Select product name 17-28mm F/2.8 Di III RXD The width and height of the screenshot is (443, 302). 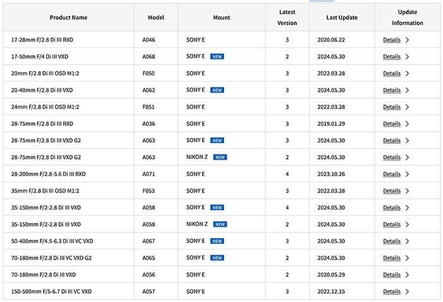pyautogui.click(x=42, y=40)
